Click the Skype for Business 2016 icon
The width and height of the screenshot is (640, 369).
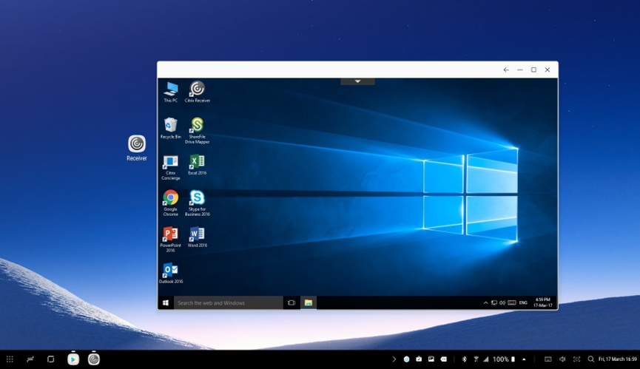(x=197, y=198)
